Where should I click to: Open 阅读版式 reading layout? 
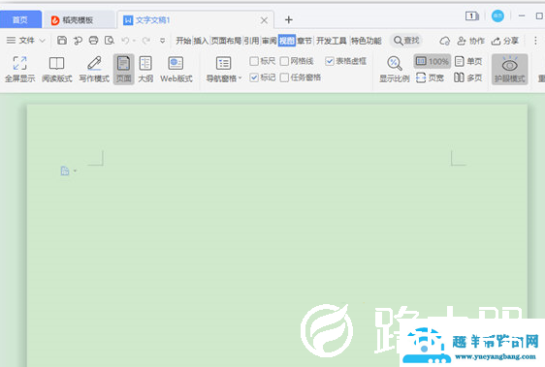(x=56, y=70)
